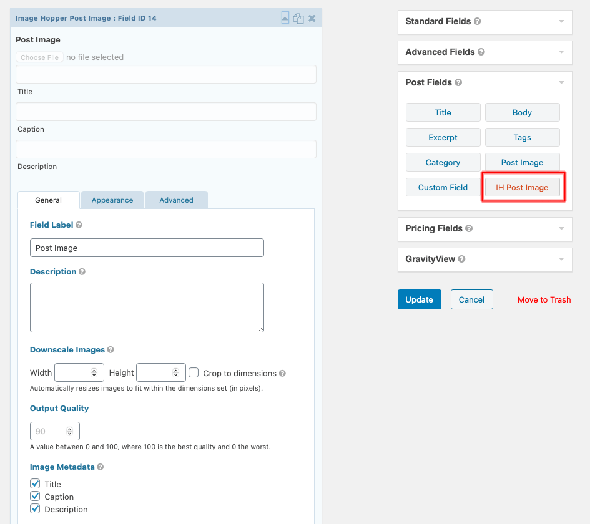Click inside the Field Label text box
This screenshot has height=524, width=590.
(147, 248)
